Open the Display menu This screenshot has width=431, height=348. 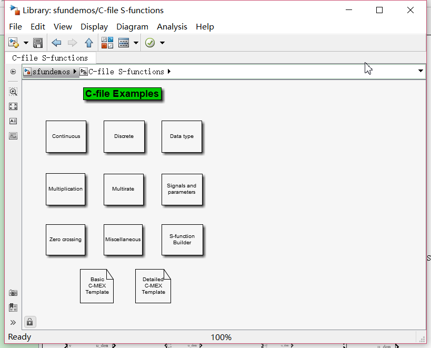point(94,27)
